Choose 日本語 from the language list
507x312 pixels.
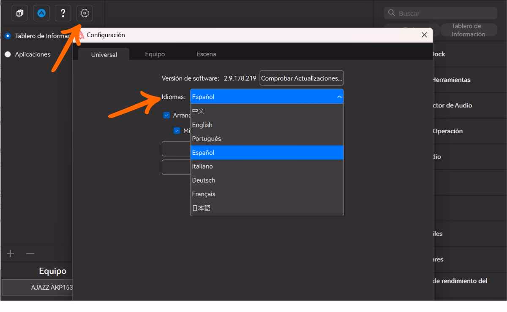pos(267,208)
